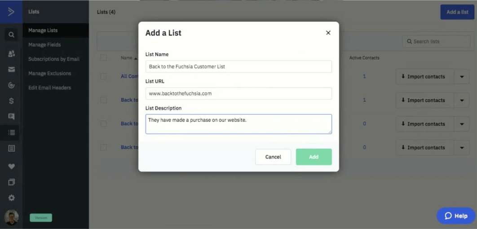This screenshot has height=229, width=477.
Task: Open the Contacts sidebar icon
Action: pos(11,53)
